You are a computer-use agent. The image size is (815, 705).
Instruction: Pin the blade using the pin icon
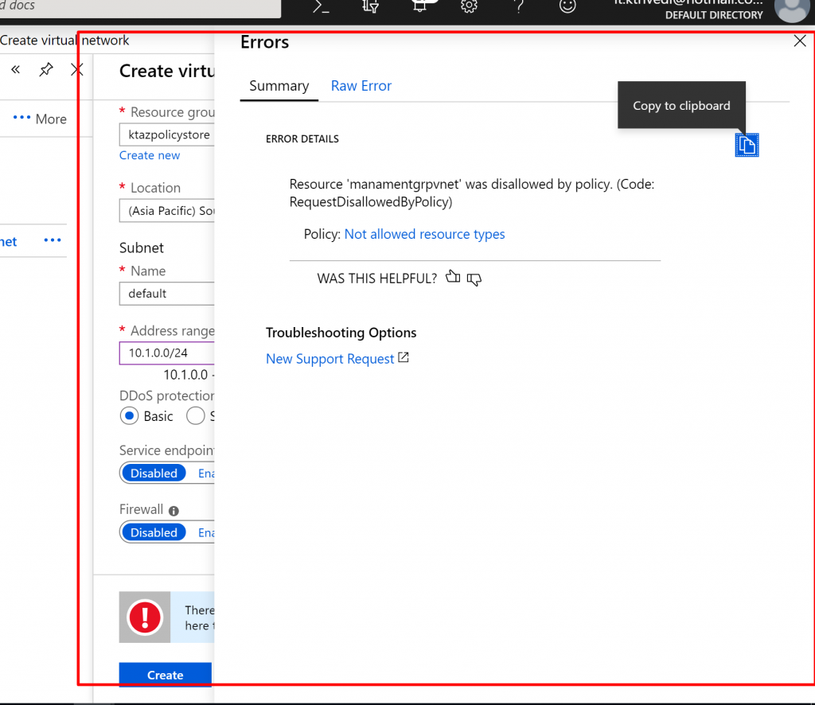46,70
